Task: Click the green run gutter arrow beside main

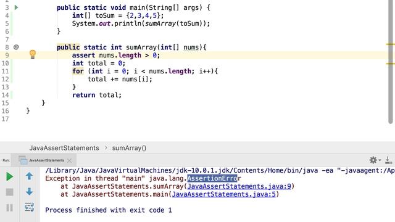Action: tap(17, 7)
